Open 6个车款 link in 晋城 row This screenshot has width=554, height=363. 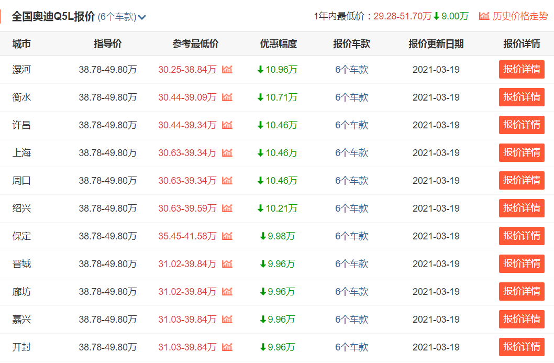(351, 263)
